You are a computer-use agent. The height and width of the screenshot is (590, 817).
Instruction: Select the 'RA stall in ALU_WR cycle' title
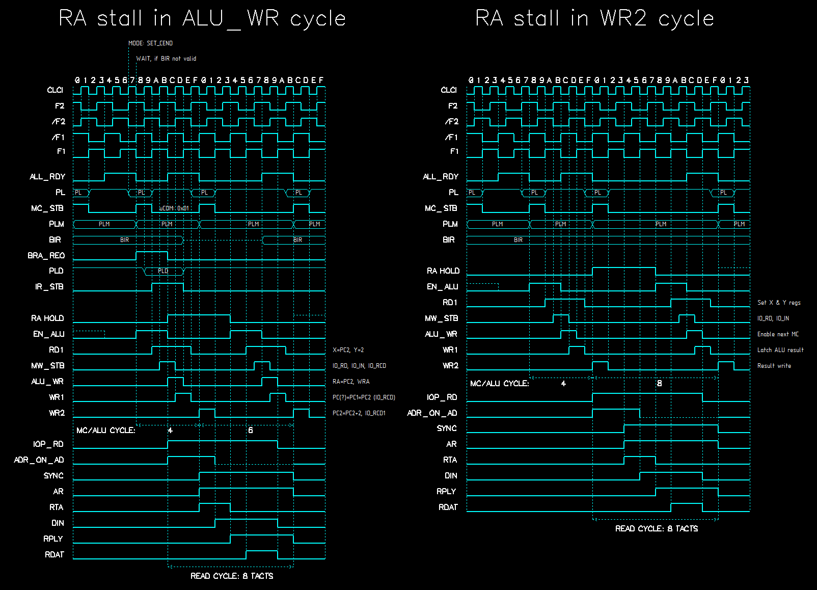pos(202,19)
